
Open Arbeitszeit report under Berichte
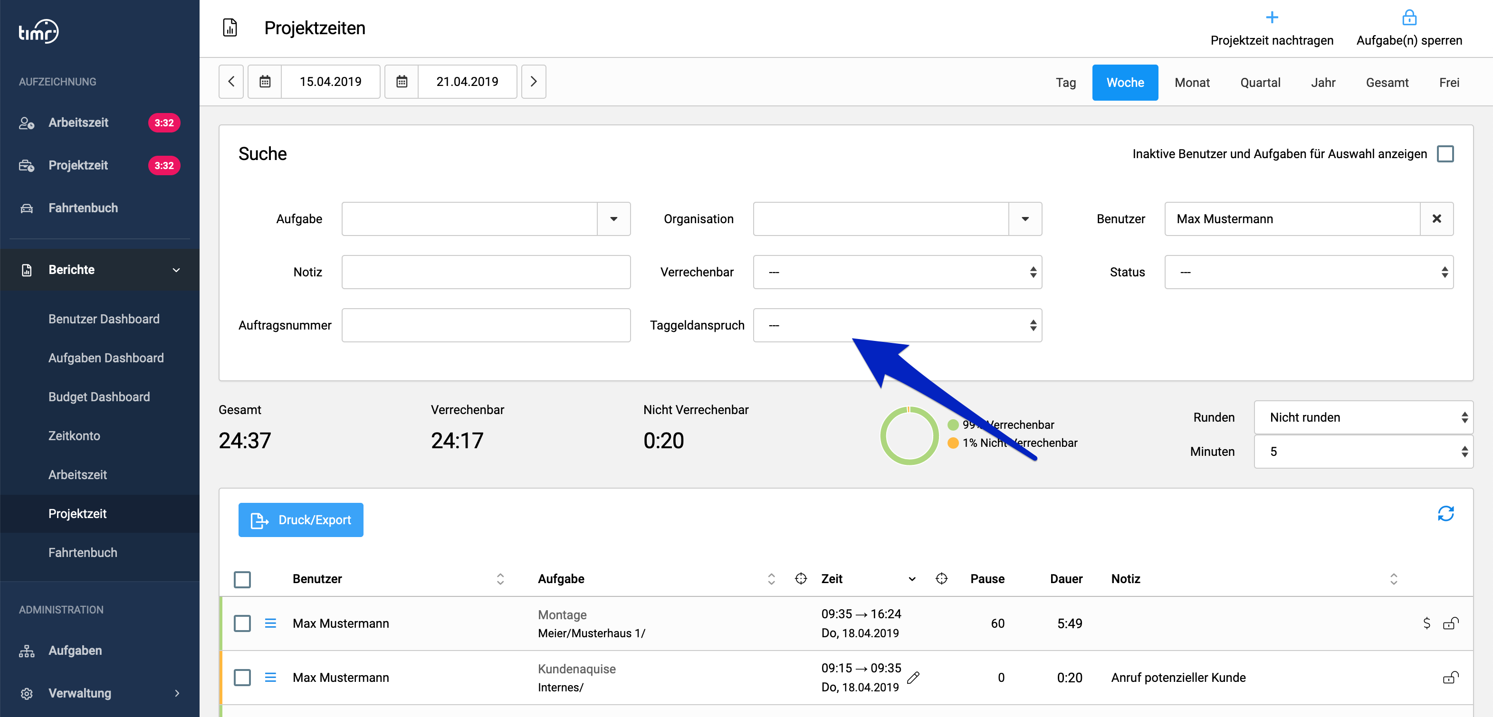click(77, 475)
